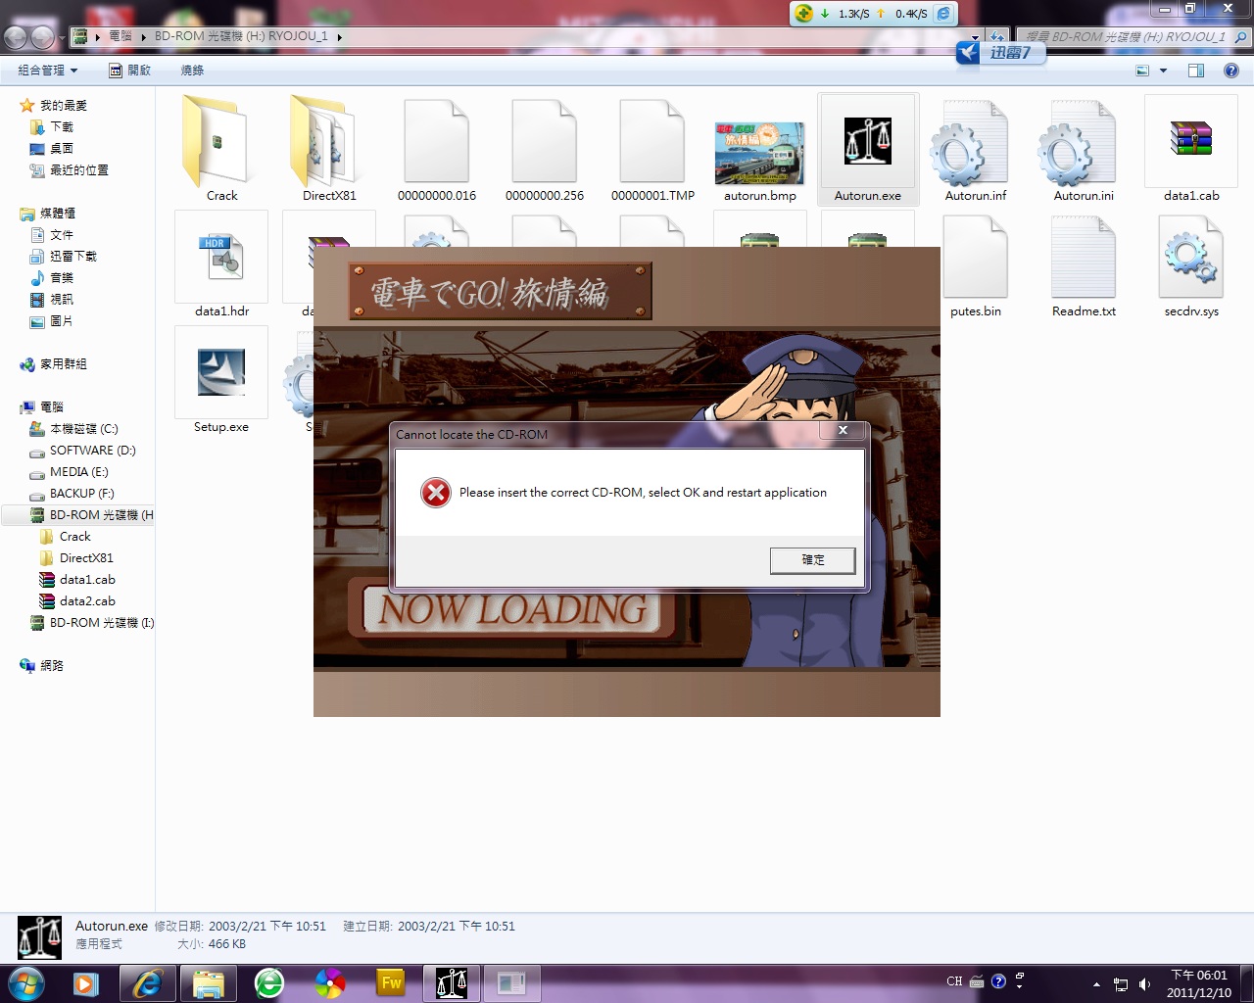Select the Autorun.exe scales icon file

868,149
